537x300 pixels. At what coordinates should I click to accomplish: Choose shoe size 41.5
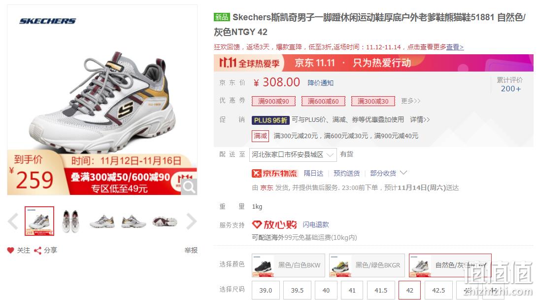[x=381, y=290]
